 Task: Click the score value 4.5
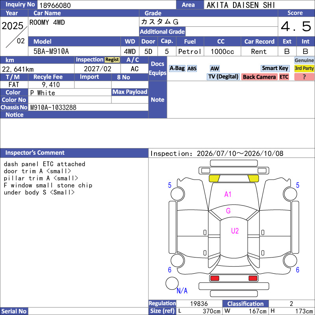click(296, 26)
